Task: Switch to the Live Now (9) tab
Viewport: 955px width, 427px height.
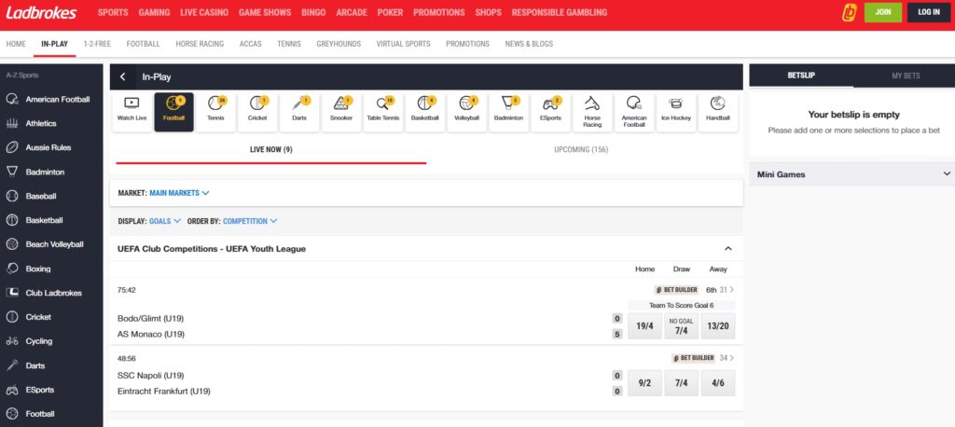Action: click(x=271, y=150)
